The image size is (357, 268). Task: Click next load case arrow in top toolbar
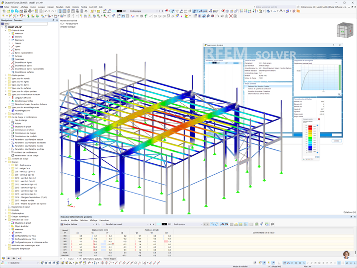[x=162, y=11]
